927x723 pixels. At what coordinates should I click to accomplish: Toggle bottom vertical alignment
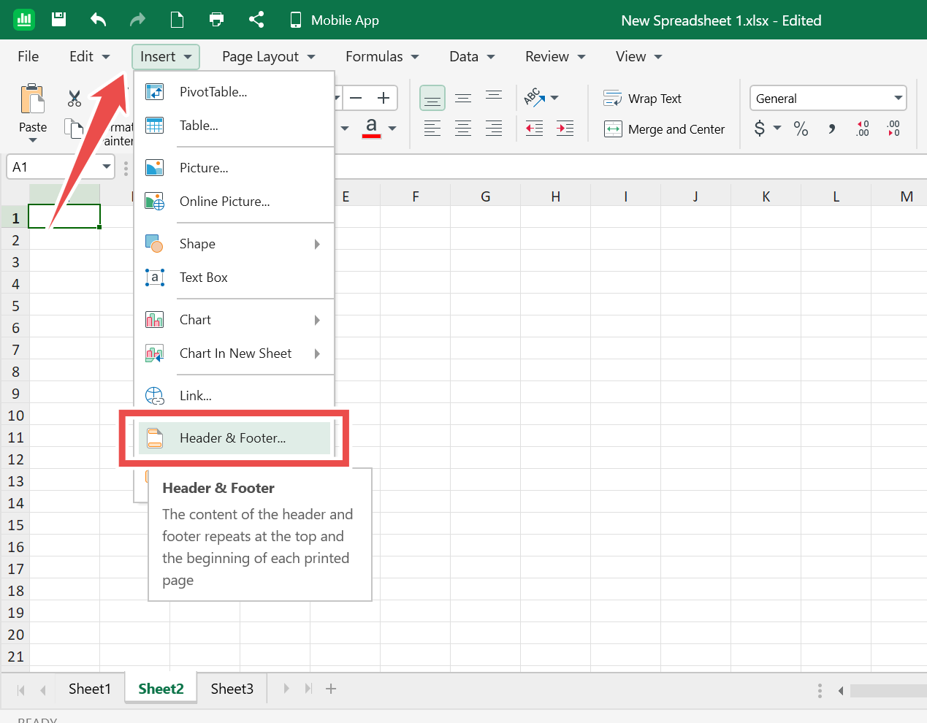click(432, 98)
